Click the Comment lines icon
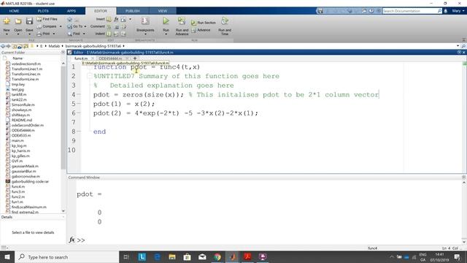 (x=109, y=27)
